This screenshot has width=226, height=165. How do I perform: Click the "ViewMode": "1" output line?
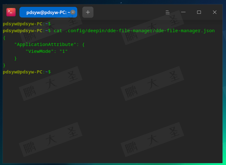tap(46, 51)
